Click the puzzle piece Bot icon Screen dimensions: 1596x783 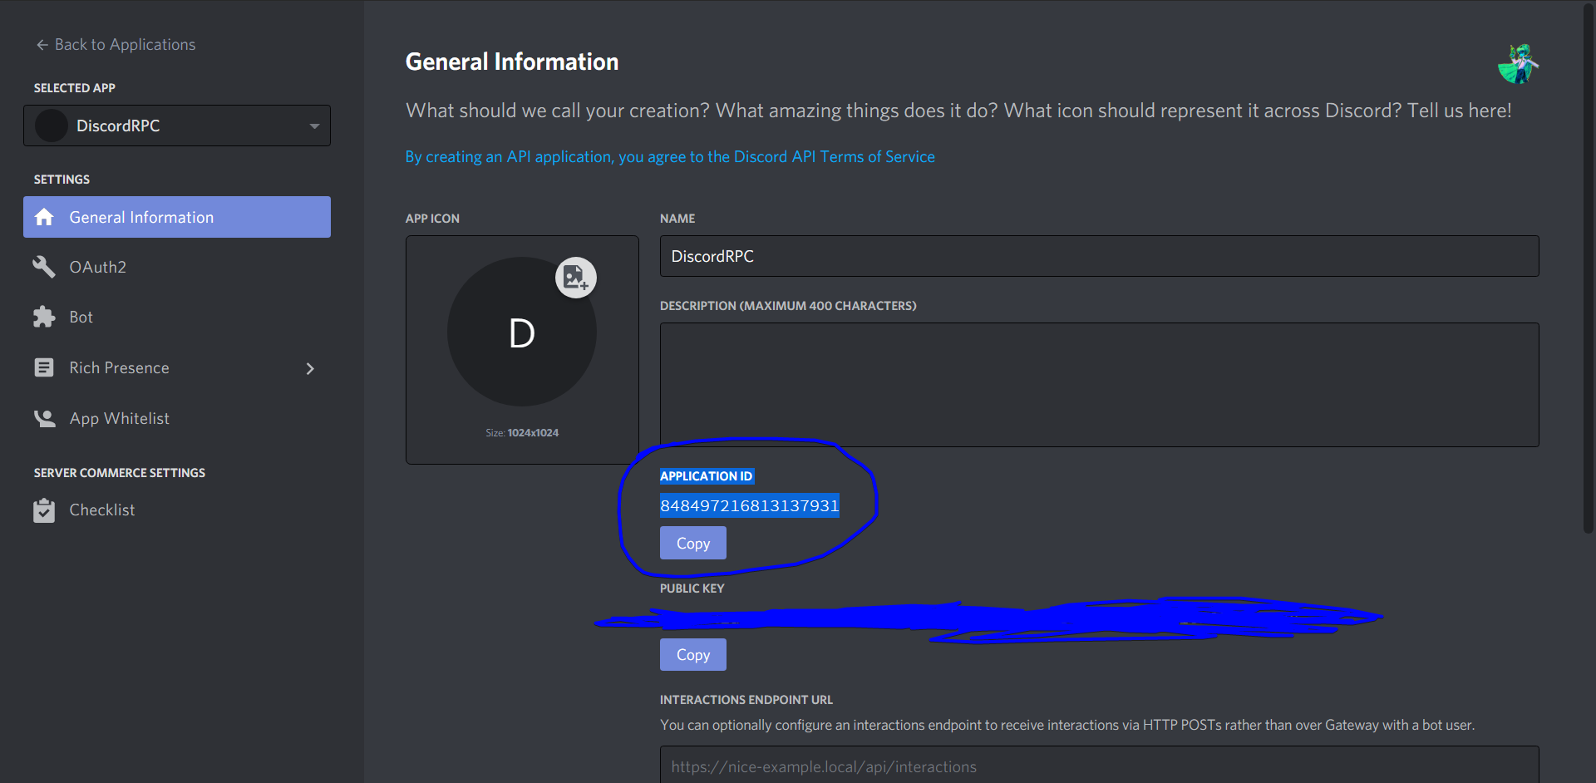44,317
